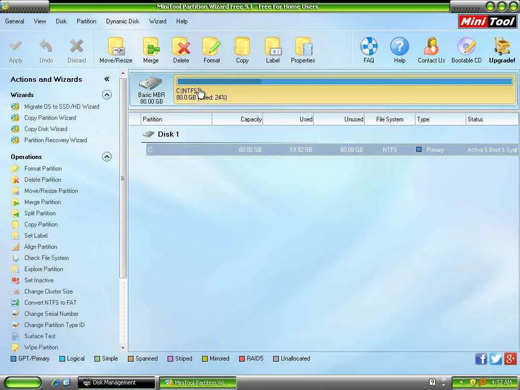Collapse the Wizards section
The width and height of the screenshot is (520, 390).
pos(107,95)
